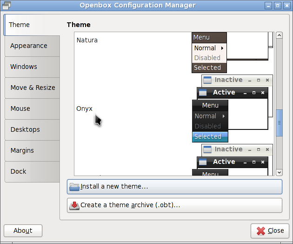Open the Dock tab
This screenshot has width=293, height=244.
click(x=33, y=171)
